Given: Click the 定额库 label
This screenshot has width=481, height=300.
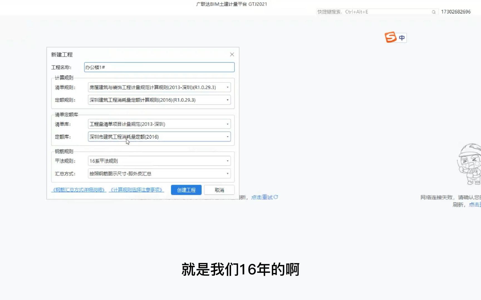Looking at the screenshot, I should tap(63, 137).
